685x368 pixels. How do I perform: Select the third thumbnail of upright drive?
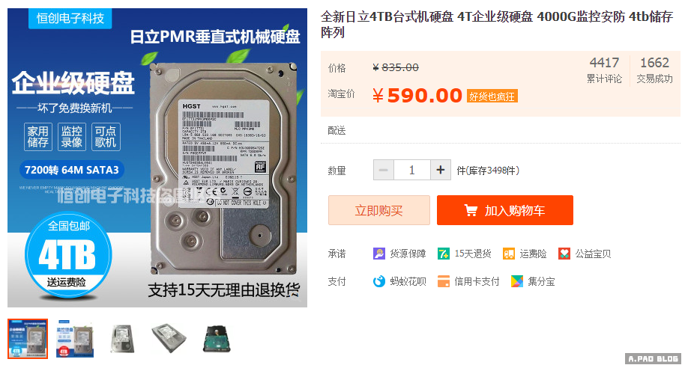(122, 339)
